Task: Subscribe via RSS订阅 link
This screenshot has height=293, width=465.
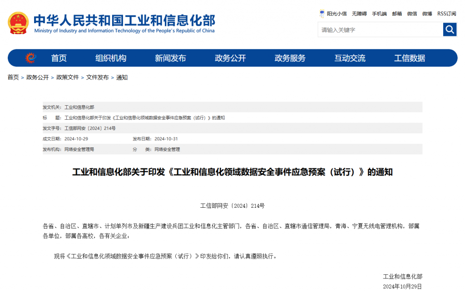Action: click(447, 14)
